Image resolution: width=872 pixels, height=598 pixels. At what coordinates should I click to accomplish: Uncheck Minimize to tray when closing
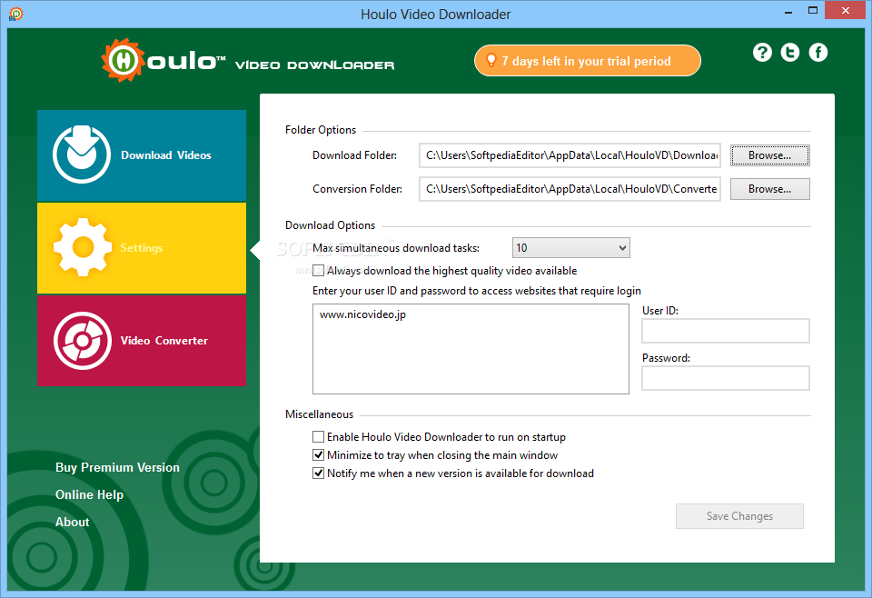pos(318,455)
